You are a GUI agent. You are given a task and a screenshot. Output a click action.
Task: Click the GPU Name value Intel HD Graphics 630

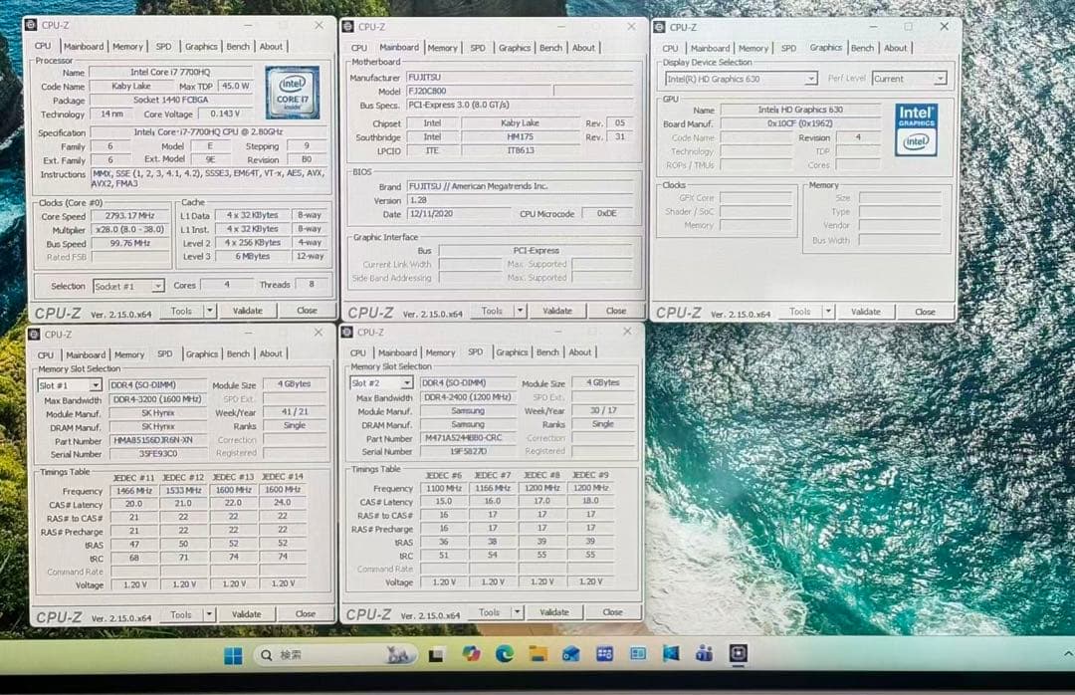point(800,110)
